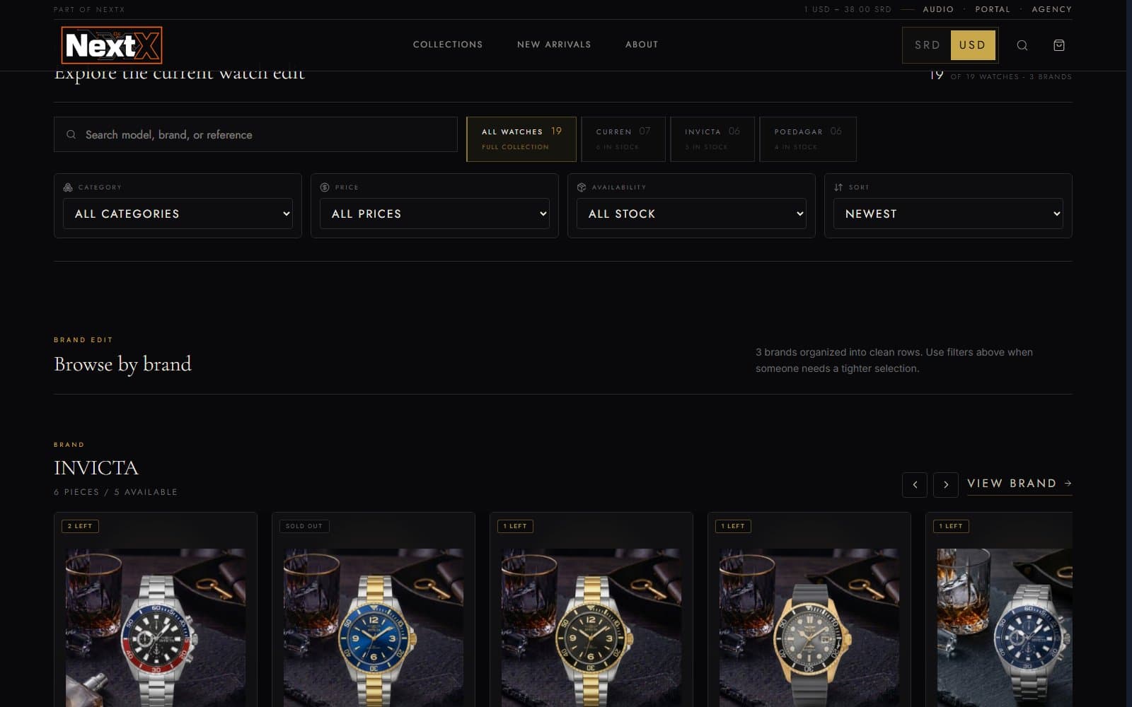Click the magnifier icon in search field

click(x=71, y=134)
